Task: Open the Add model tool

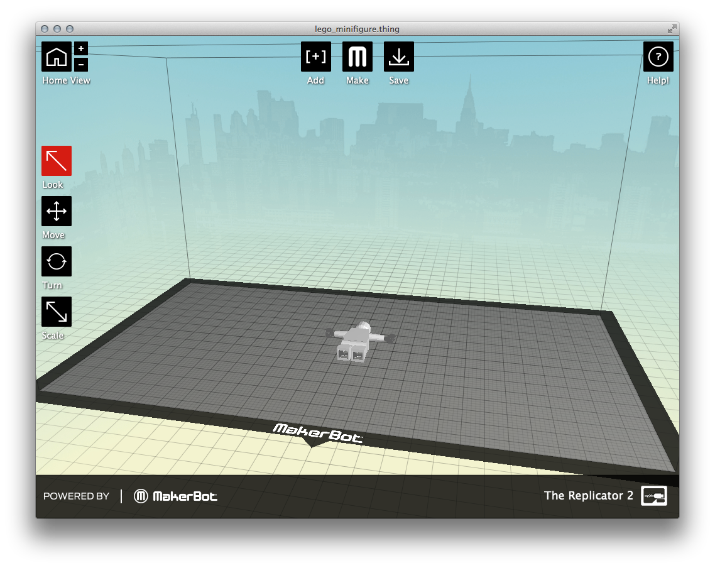Action: tap(315, 57)
